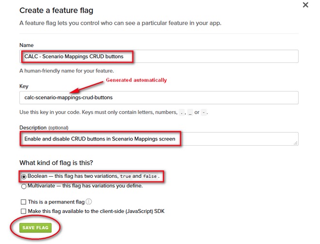Select the Boolean flag radio button
Image resolution: width=320 pixels, height=244 pixels.
pos(24,177)
